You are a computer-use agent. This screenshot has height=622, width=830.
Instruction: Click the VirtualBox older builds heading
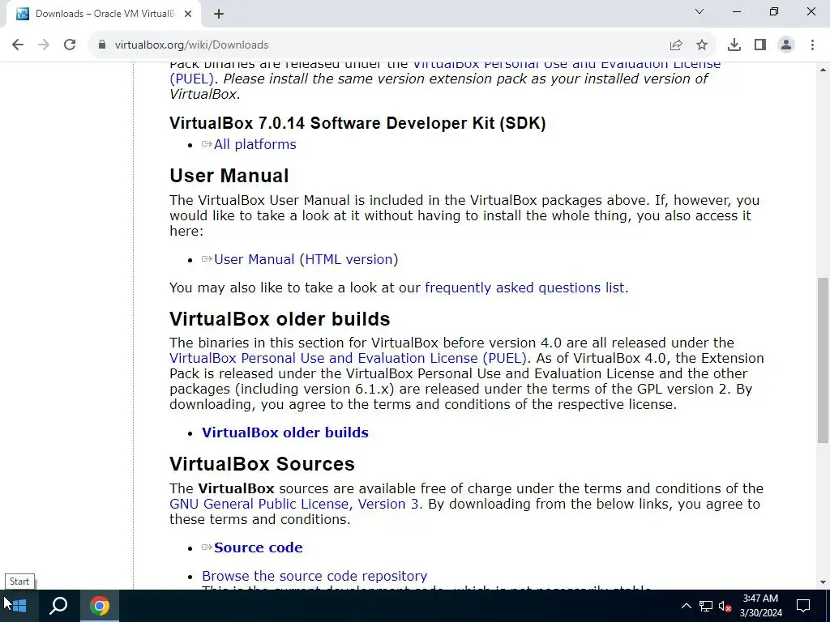280,319
